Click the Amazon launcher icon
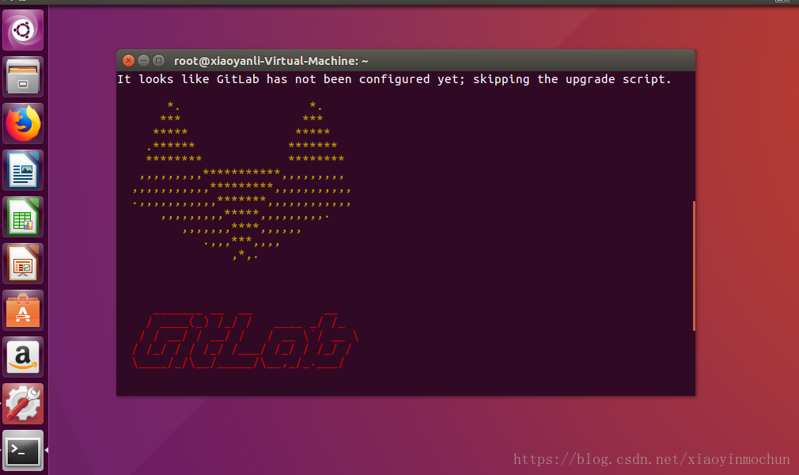The width and height of the screenshot is (799, 475). point(23,357)
